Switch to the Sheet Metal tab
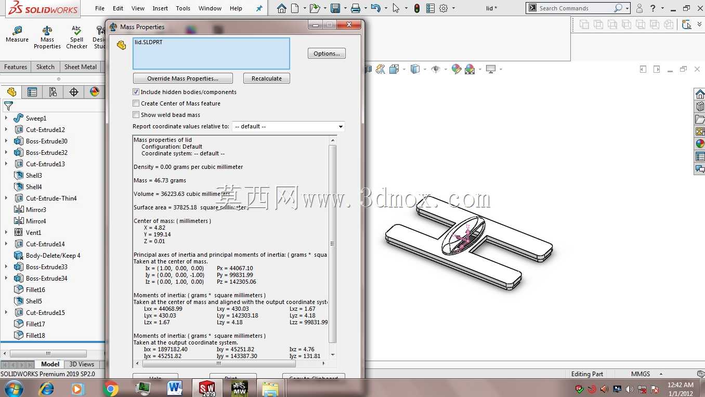 pyautogui.click(x=81, y=67)
